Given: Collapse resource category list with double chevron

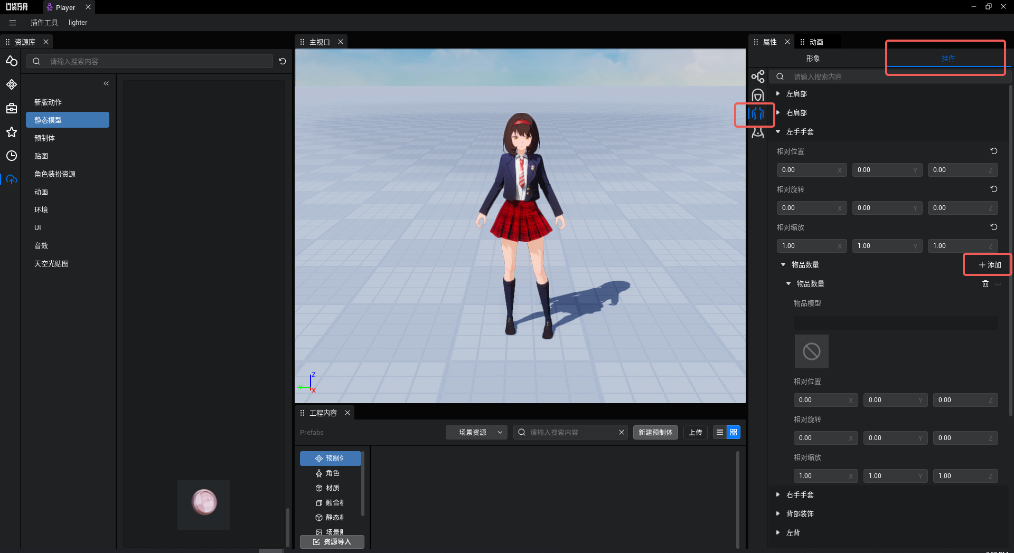Looking at the screenshot, I should [106, 83].
